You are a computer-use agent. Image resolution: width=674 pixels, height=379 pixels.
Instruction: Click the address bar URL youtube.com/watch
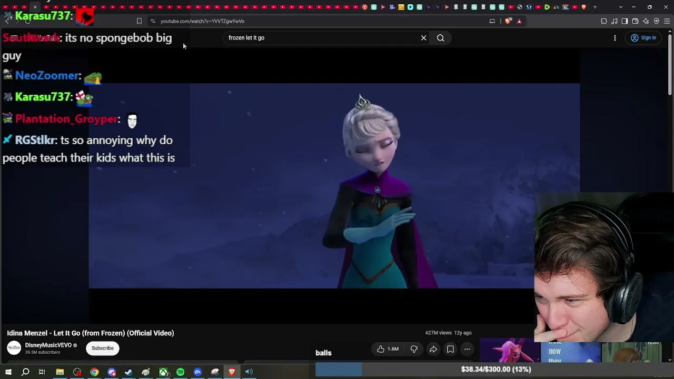pyautogui.click(x=202, y=21)
